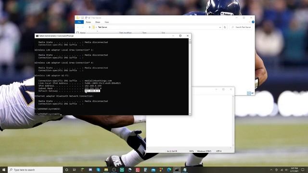Screen dimensions: 308x173
Task: Click Command Prompt scrollbar down arrow
Action: coord(190,114)
